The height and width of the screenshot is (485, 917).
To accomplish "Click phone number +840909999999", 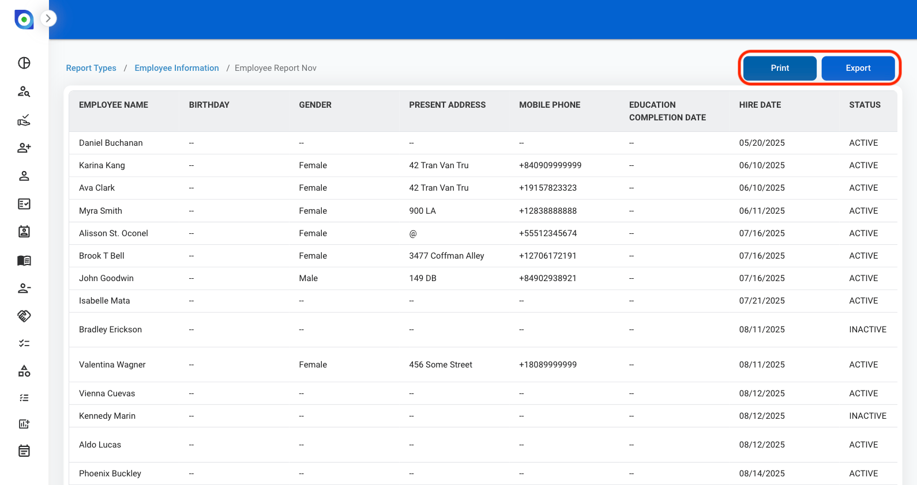I will pyautogui.click(x=550, y=165).
